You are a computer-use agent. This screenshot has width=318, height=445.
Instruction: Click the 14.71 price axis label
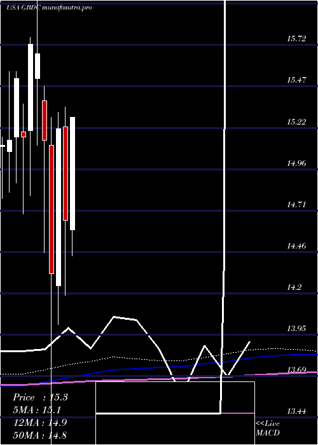(x=296, y=204)
